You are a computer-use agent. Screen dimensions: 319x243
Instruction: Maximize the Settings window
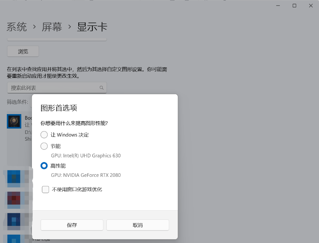294,6
